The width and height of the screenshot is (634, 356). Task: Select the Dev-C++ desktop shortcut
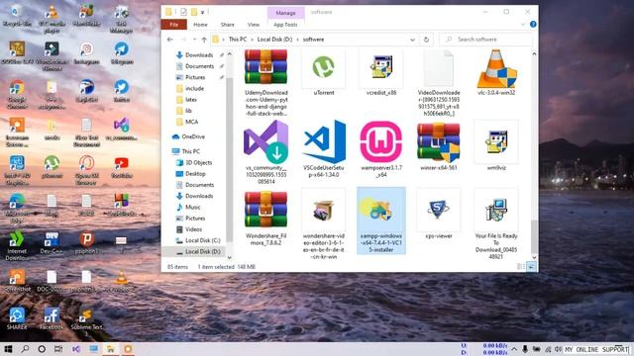52,242
